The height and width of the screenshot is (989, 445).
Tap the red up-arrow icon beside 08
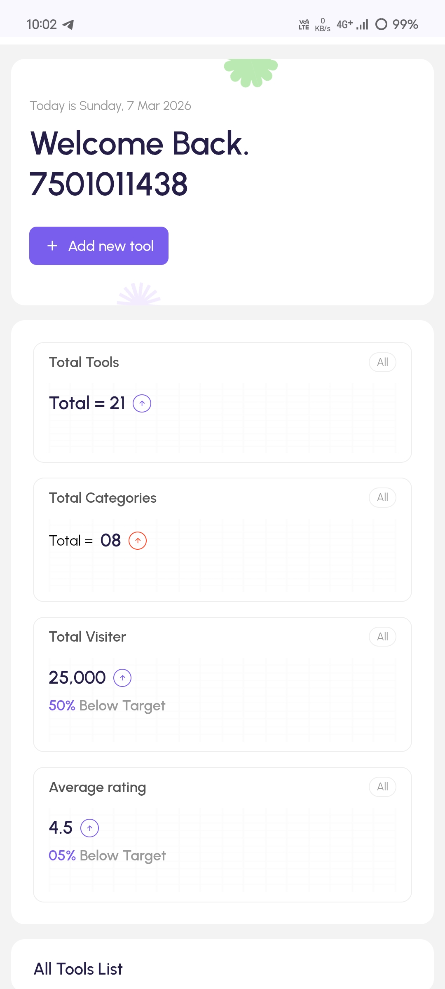138,541
